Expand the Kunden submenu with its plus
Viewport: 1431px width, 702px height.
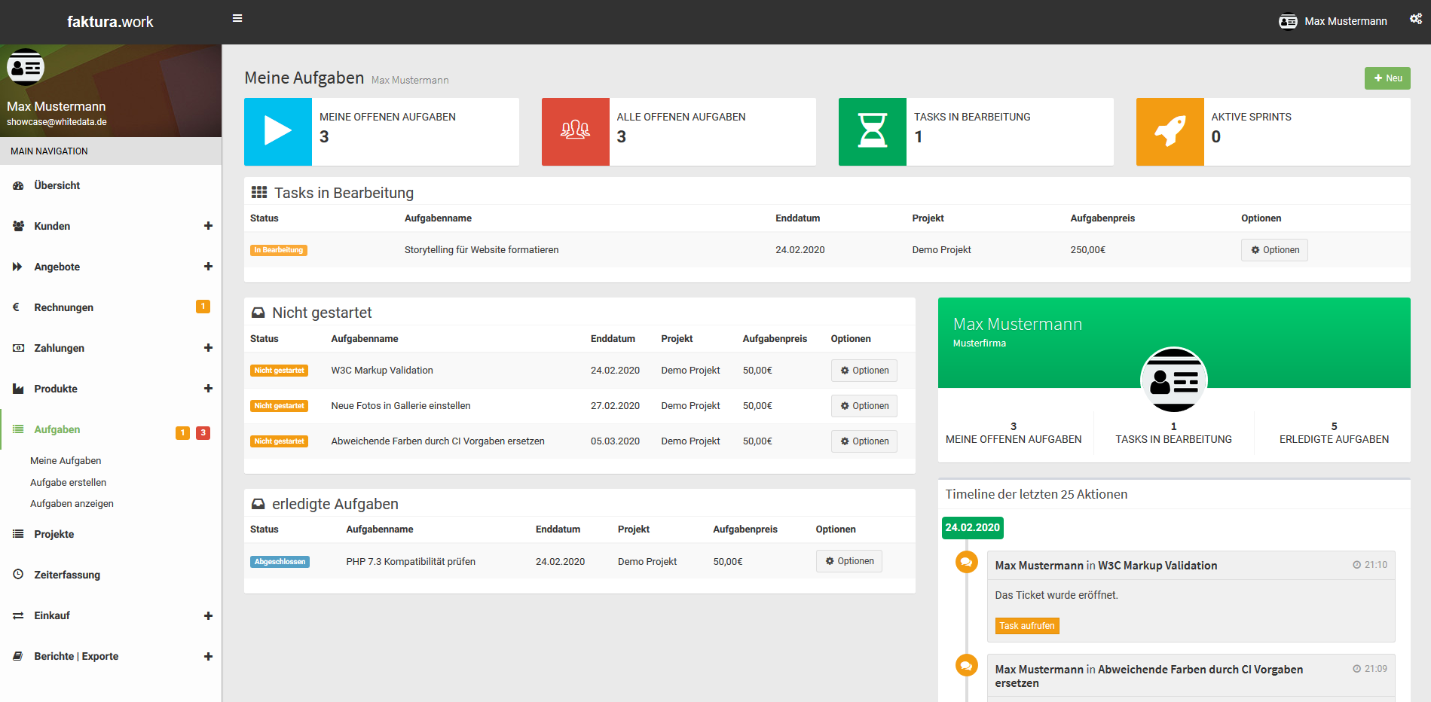tap(208, 226)
